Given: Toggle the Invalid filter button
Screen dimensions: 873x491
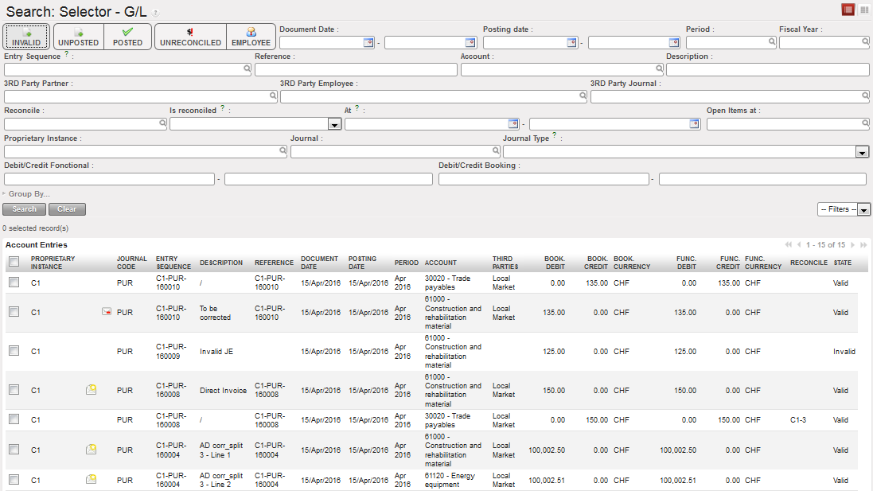Looking at the screenshot, I should 26,37.
